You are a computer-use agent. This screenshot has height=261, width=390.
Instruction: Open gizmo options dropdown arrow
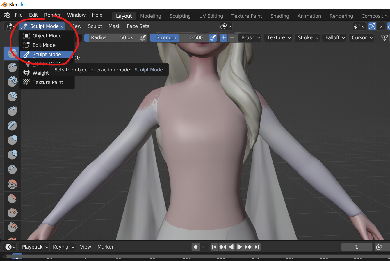click(380, 26)
